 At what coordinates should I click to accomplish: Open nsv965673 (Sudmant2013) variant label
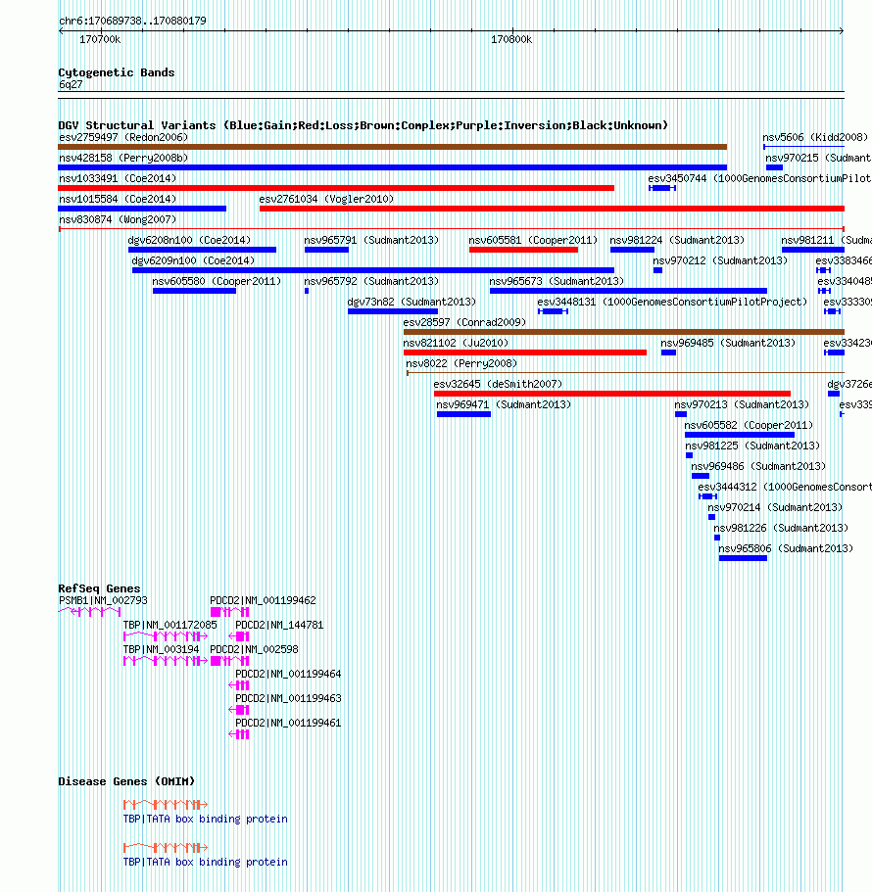(x=557, y=281)
